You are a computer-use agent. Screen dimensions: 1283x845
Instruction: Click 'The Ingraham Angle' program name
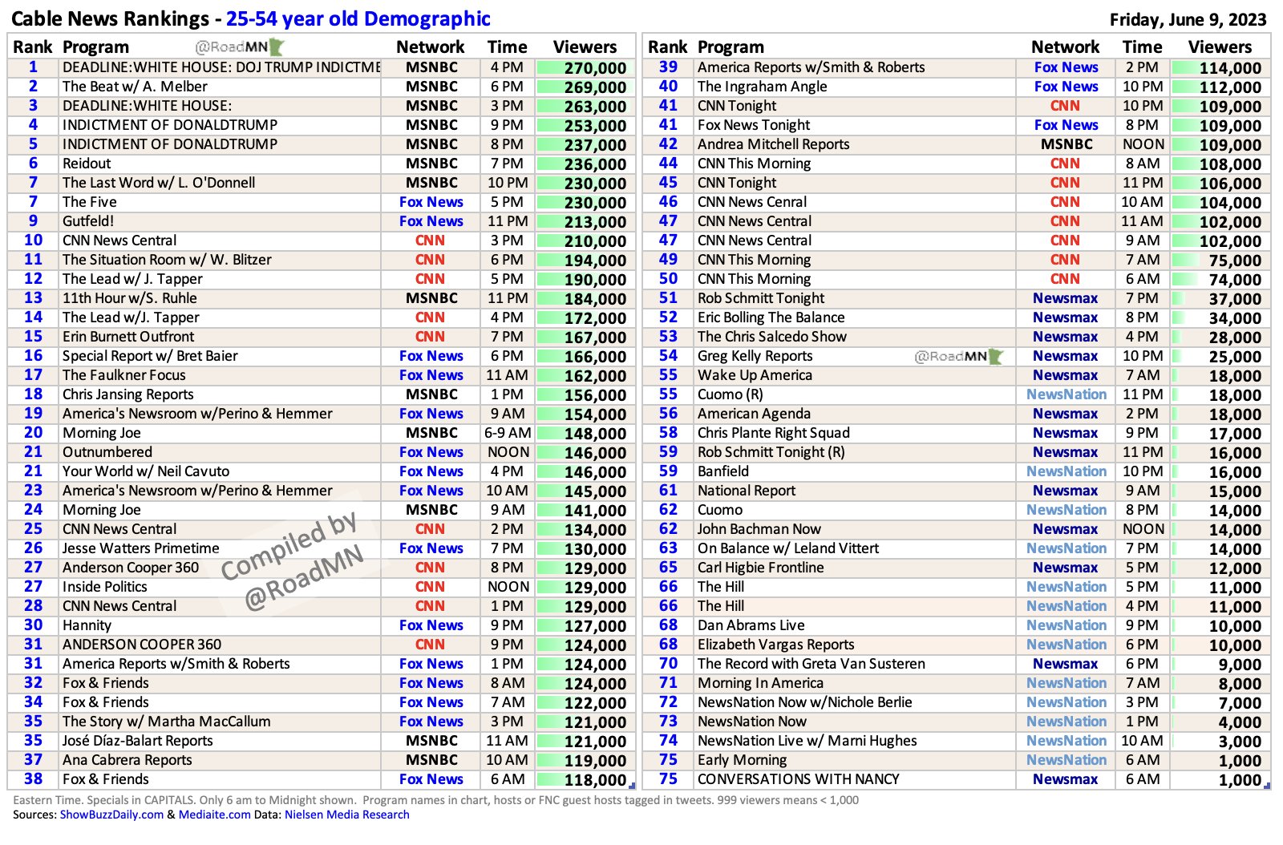point(762,87)
